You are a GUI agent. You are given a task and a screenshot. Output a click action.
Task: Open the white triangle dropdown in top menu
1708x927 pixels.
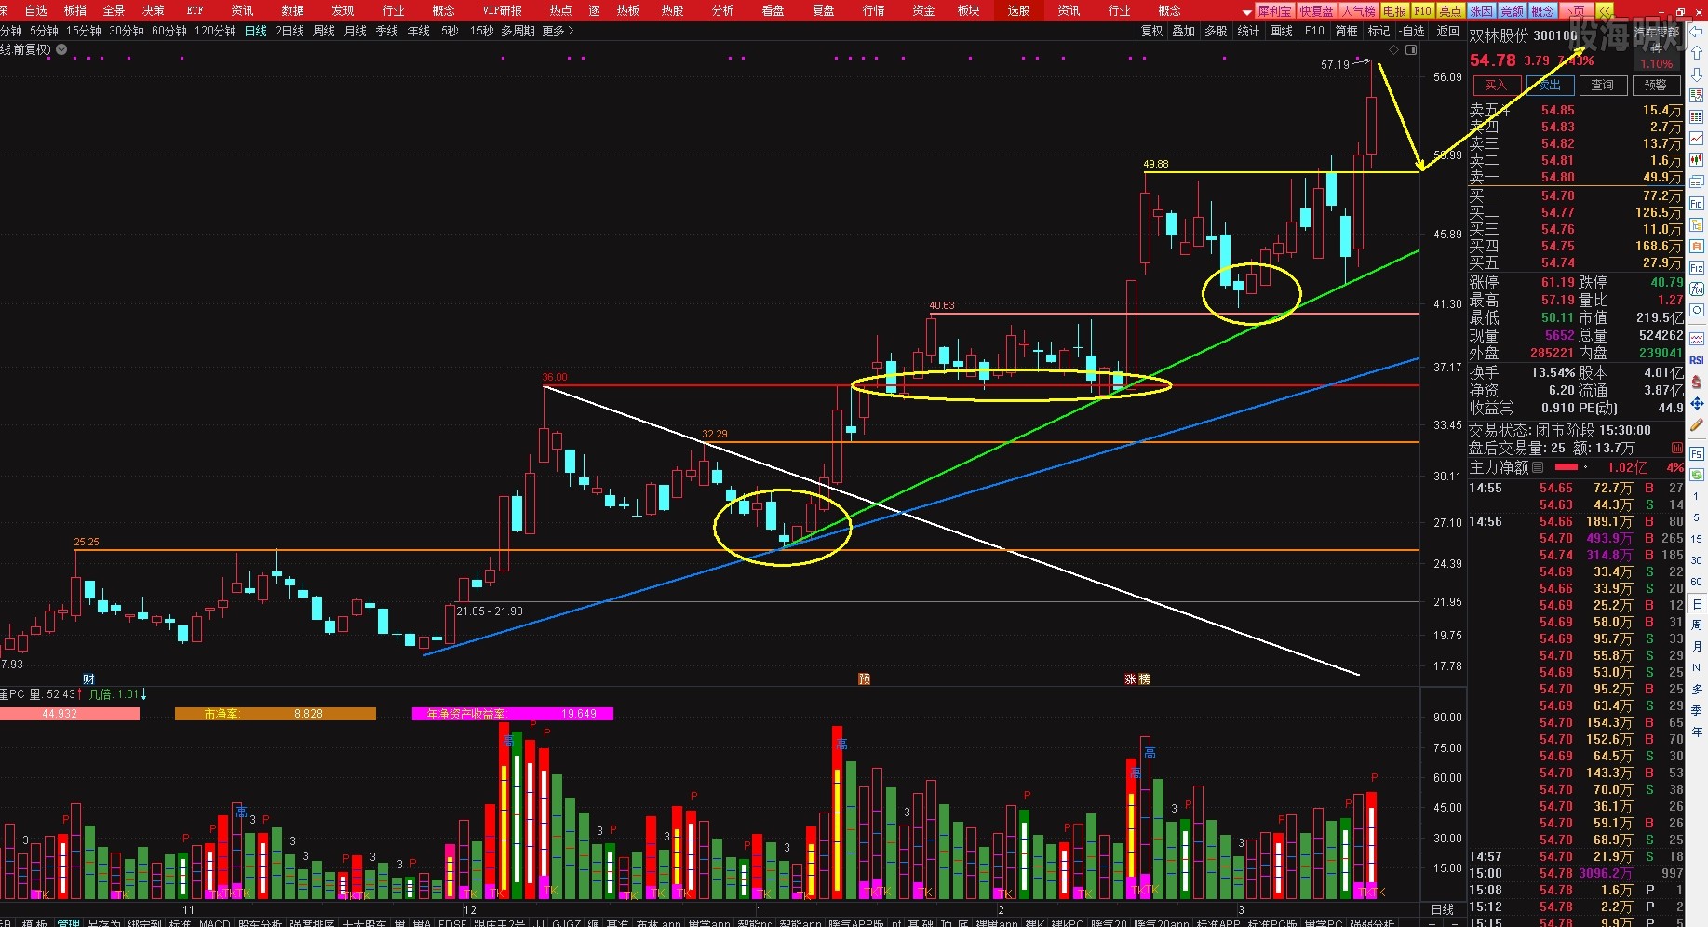click(x=1246, y=11)
